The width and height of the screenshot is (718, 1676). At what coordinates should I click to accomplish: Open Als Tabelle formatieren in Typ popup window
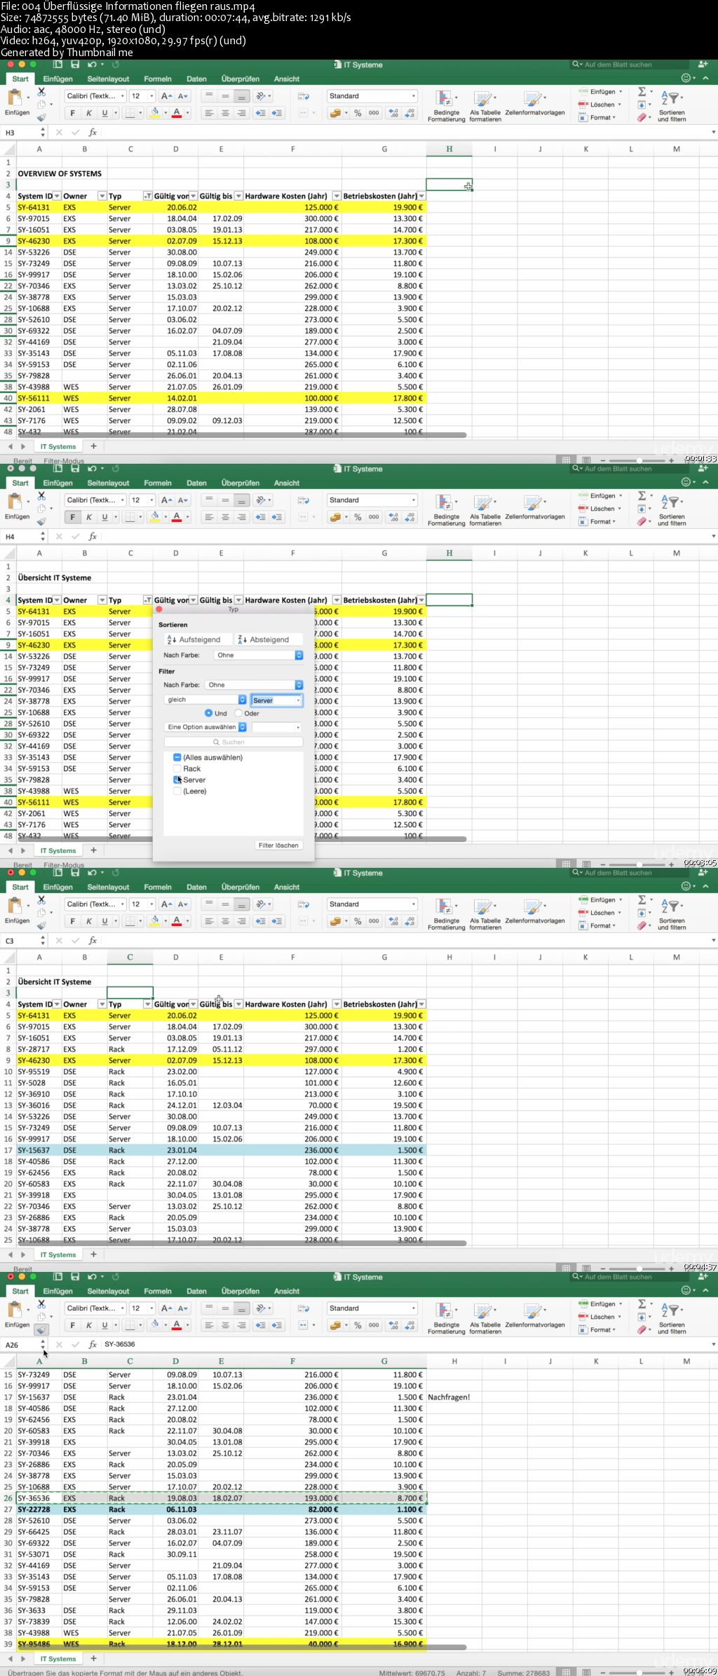[x=485, y=510]
